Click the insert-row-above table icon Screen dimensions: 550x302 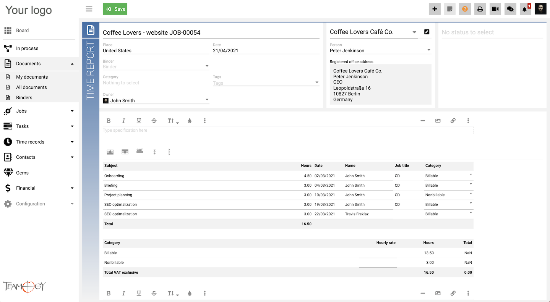(110, 152)
